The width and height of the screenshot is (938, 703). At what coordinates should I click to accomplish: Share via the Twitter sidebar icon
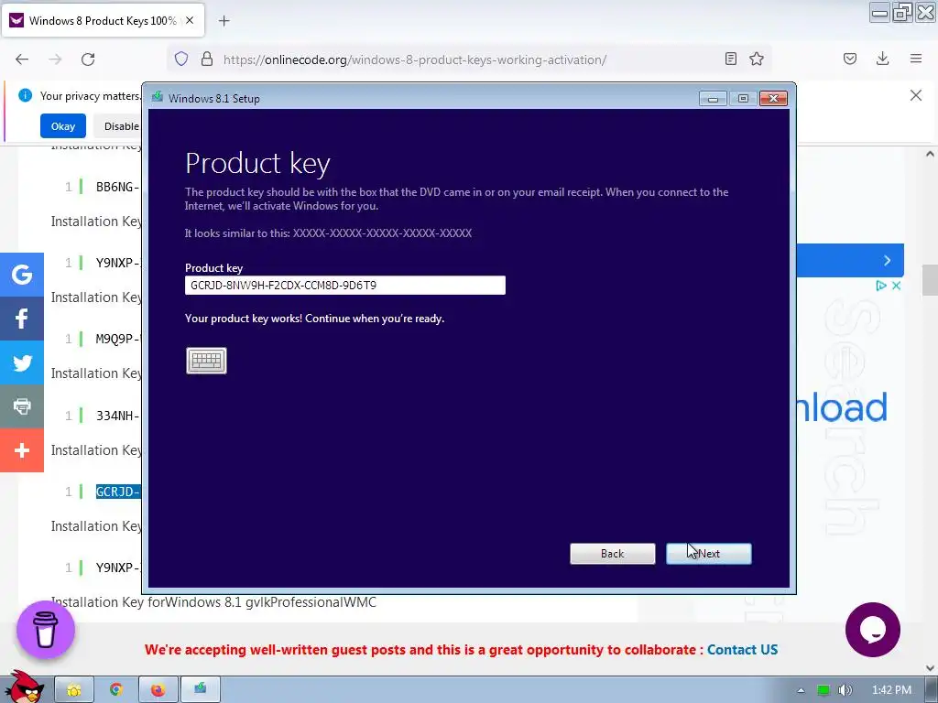(22, 362)
